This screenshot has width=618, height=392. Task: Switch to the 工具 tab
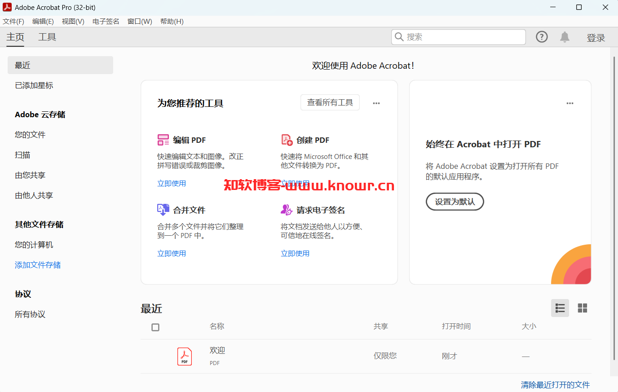47,37
